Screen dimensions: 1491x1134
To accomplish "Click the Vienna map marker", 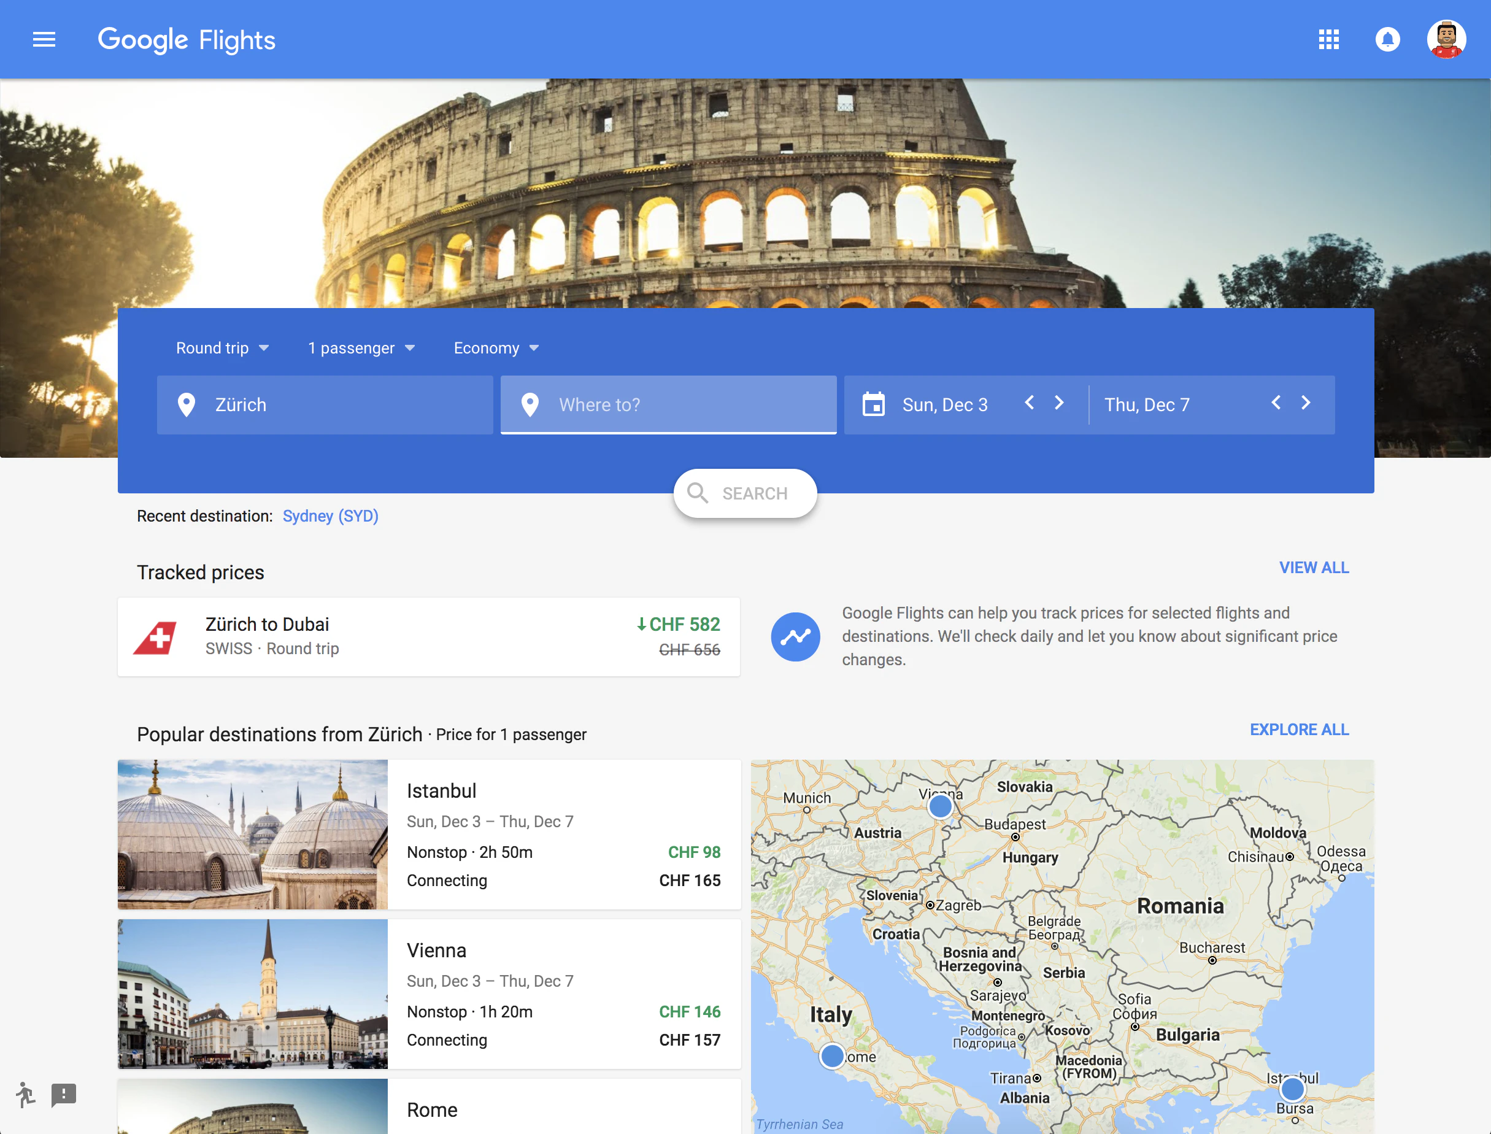I will pos(939,806).
